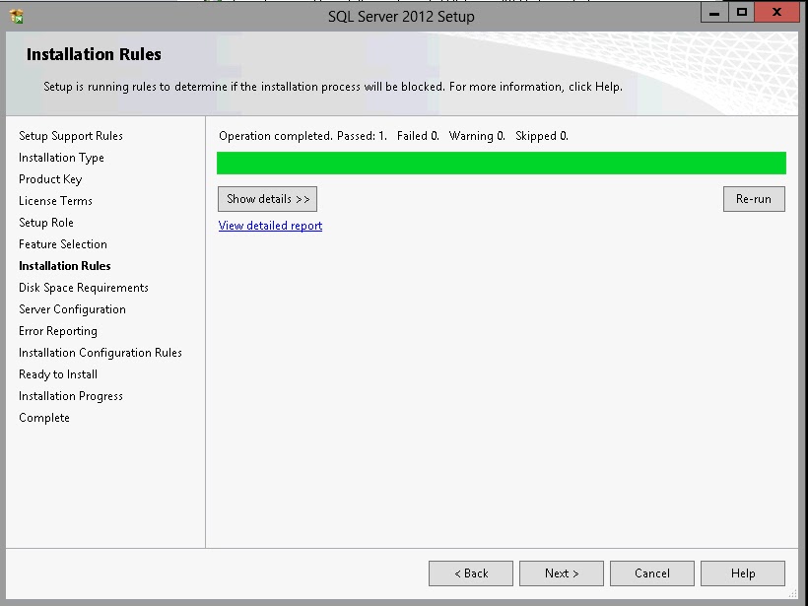The height and width of the screenshot is (606, 808).
Task: Check Disk Space Requirements step
Action: [83, 287]
